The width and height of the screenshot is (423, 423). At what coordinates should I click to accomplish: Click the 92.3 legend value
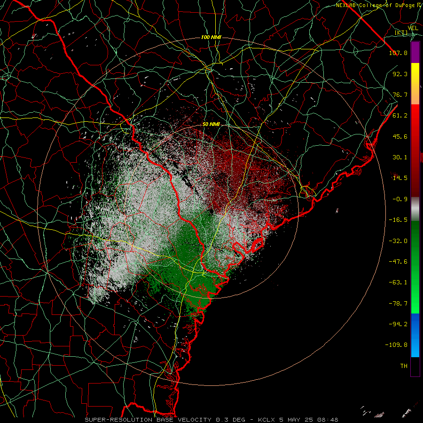(400, 74)
